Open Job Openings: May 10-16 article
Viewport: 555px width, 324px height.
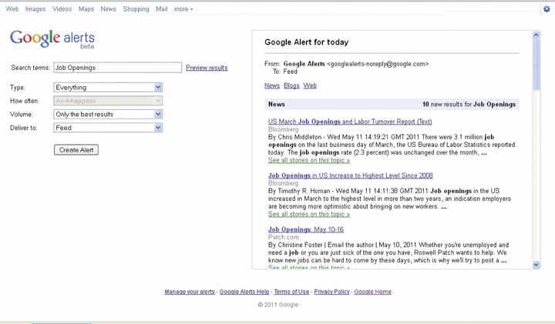click(x=306, y=229)
